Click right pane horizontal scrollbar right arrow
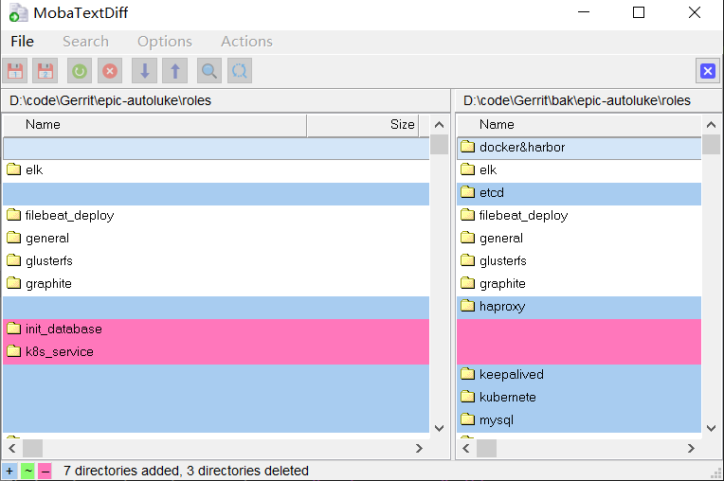The width and height of the screenshot is (724, 481). pos(691,448)
